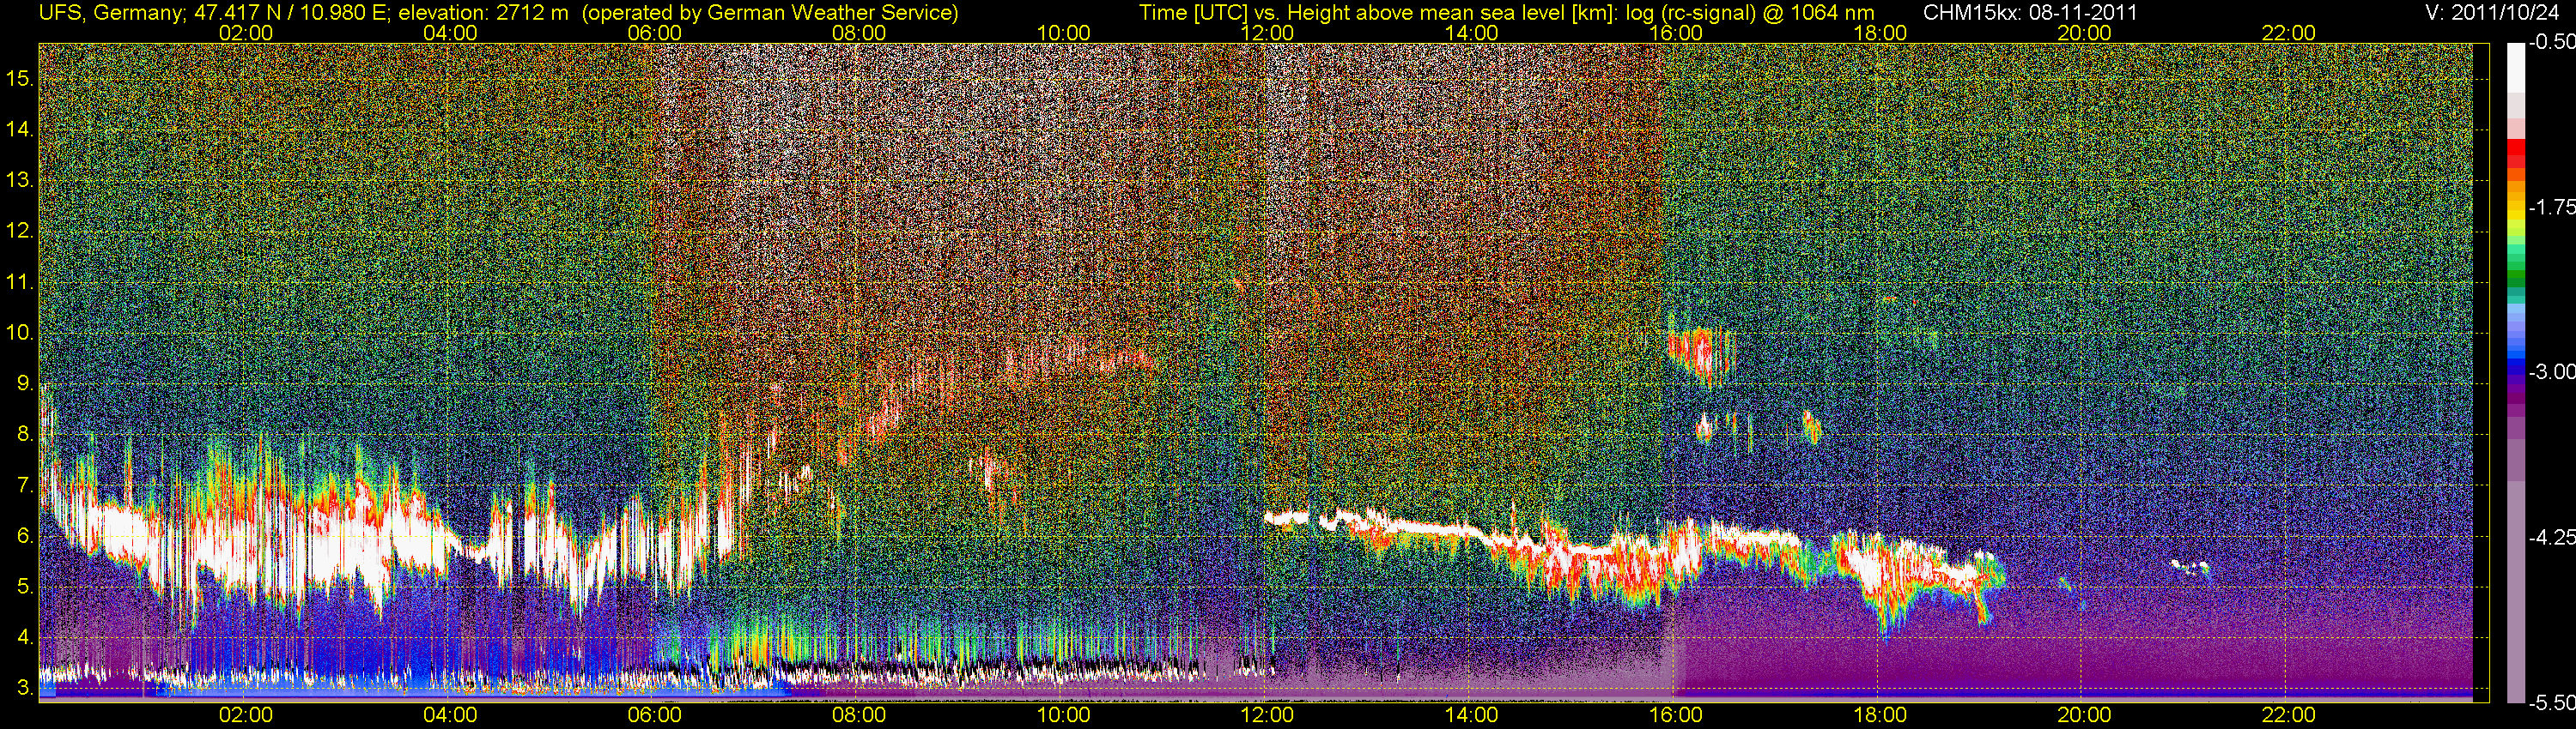Screen dimensions: 2576x729
Task: Click the colorbar '-5.50' value label
Action: (x=2552, y=702)
